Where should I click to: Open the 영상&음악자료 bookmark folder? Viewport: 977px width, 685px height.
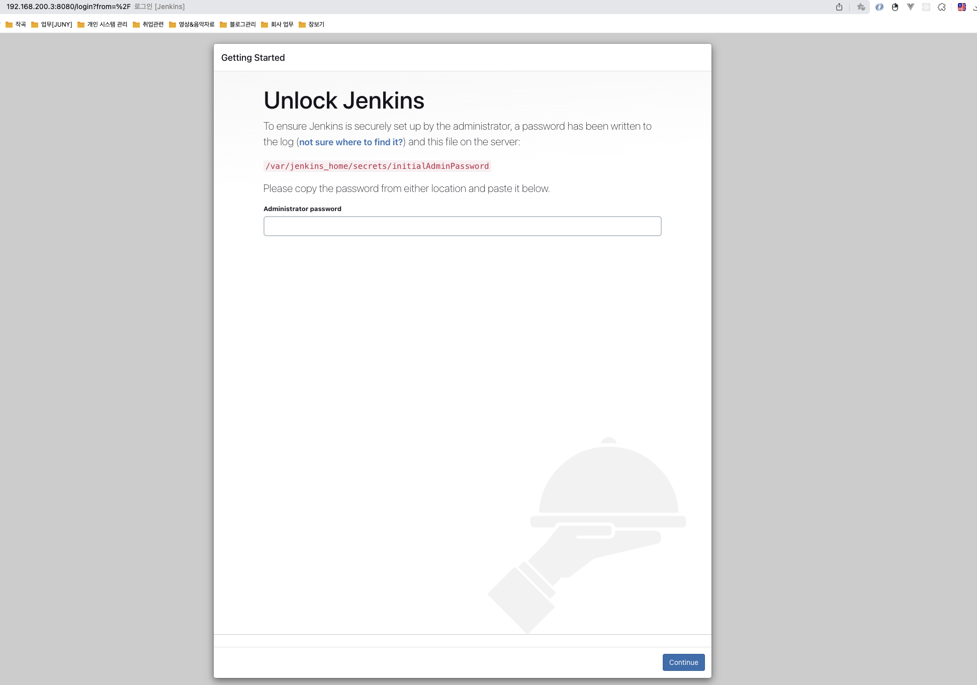[192, 25]
